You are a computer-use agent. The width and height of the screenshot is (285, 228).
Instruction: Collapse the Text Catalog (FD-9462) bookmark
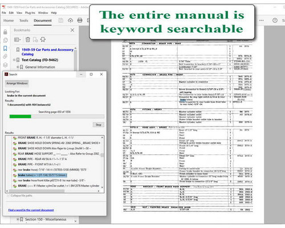tap(14, 60)
